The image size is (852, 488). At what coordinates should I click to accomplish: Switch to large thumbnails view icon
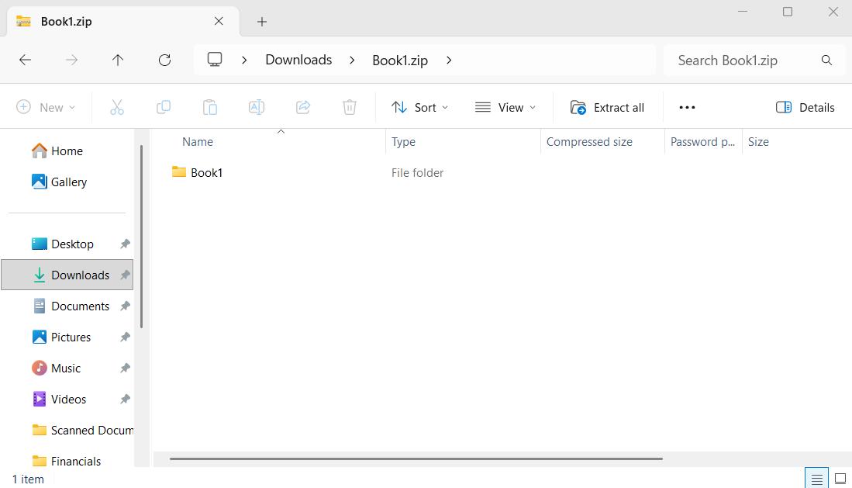tap(840, 479)
